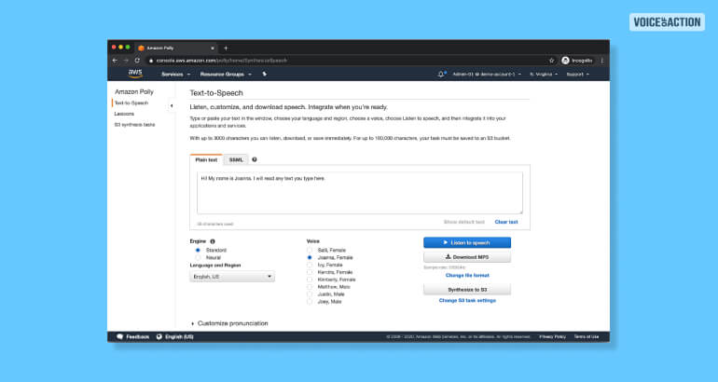The image size is (718, 382).
Task: Open the N. Virginia region dropdown
Action: (544, 75)
